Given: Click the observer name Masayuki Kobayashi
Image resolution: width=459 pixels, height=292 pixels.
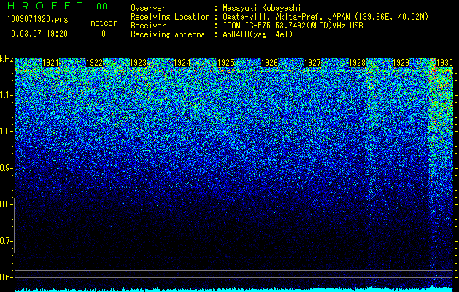Looking at the screenshot, I should 262,8.
